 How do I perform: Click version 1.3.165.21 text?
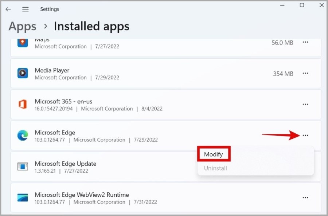[45, 171]
